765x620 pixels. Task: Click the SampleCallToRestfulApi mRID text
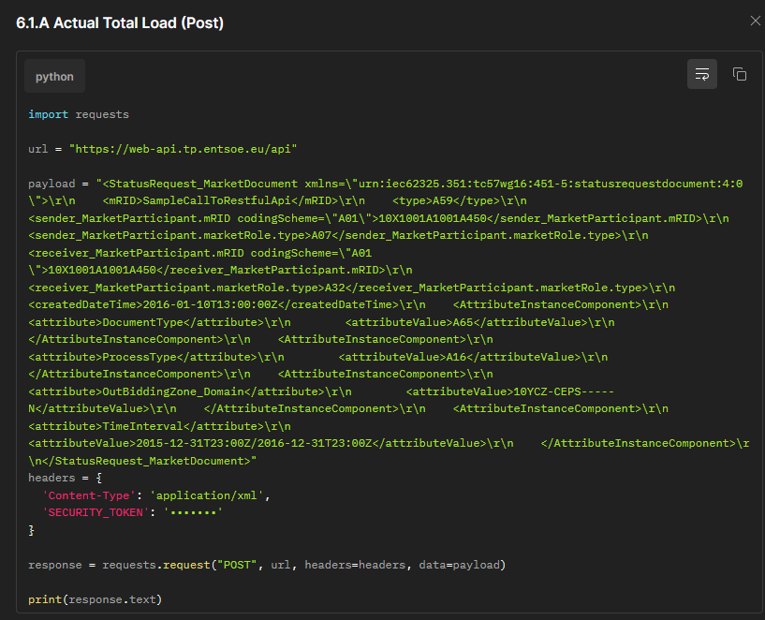coord(217,201)
